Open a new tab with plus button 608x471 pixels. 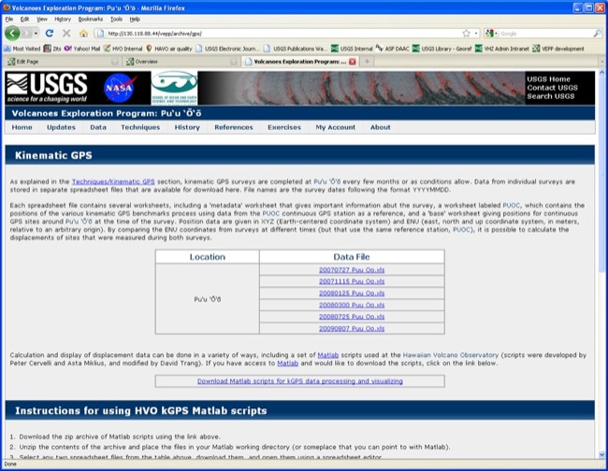(367, 62)
